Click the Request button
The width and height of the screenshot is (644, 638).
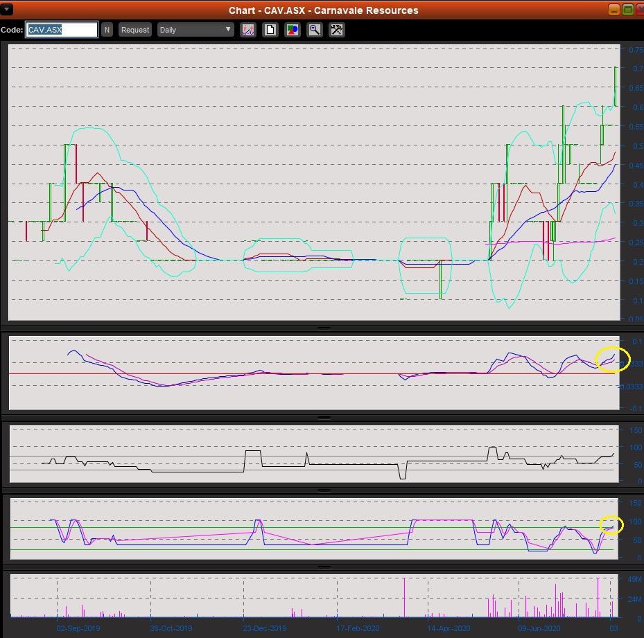coord(135,30)
